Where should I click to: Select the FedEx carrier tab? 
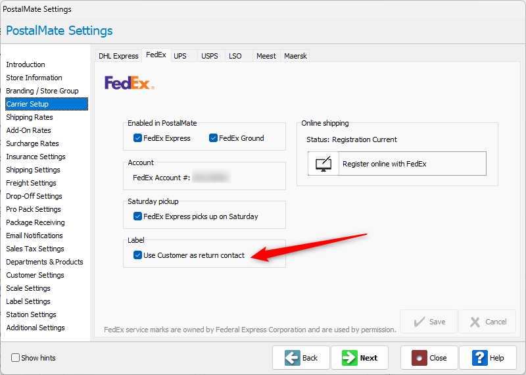(156, 55)
